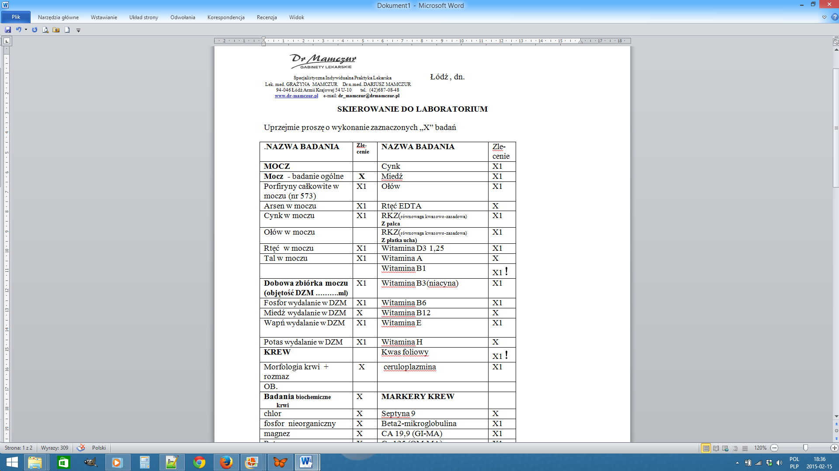Switch to the Recenzja tab
The image size is (839, 471).
coord(267,17)
